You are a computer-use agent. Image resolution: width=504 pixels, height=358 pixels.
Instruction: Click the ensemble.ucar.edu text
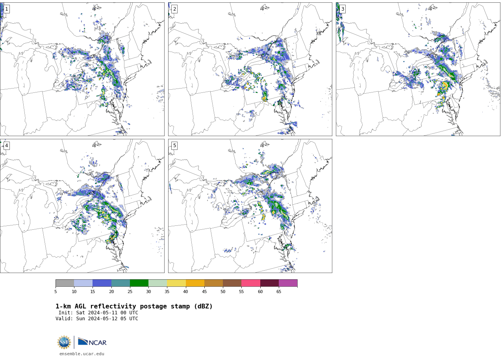82,354
